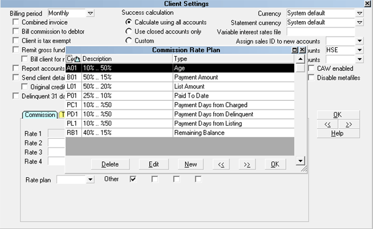Select the Use closed accounts only radio
This screenshot has height=229, width=373.
(129, 31)
